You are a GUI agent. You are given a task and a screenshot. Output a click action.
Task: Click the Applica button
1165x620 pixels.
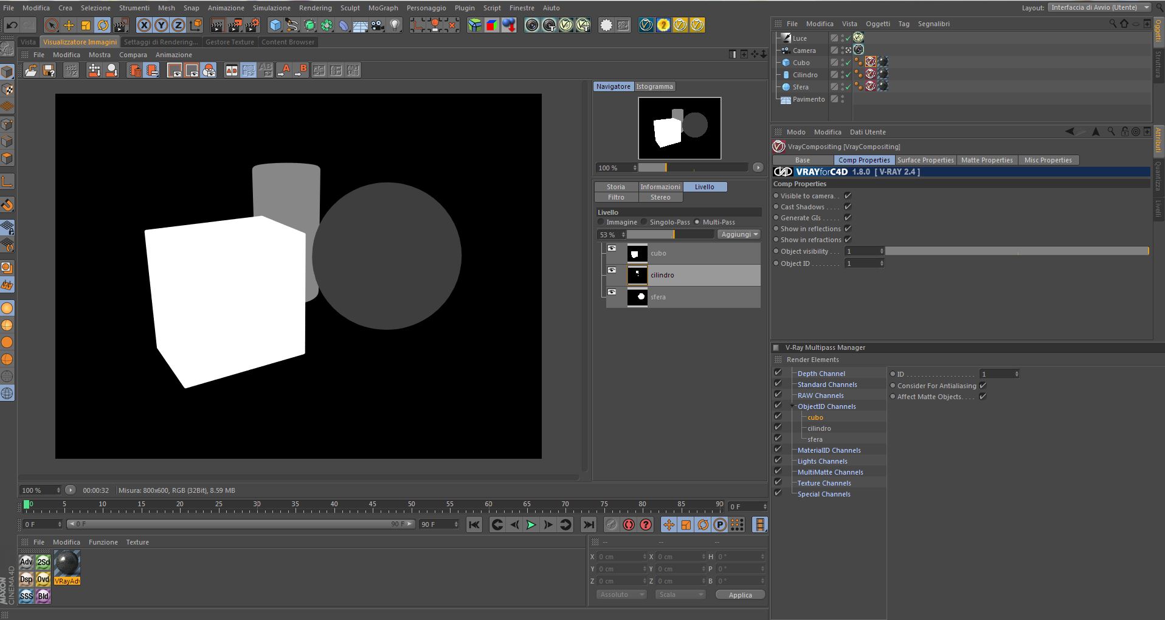tap(740, 595)
